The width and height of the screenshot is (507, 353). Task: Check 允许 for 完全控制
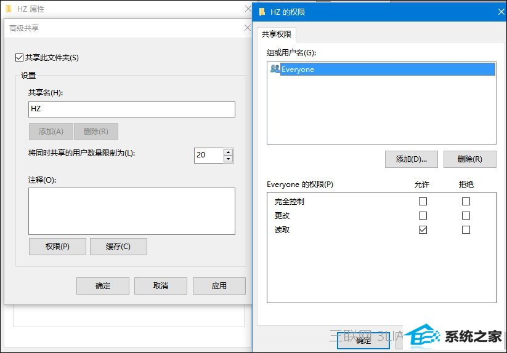(423, 201)
